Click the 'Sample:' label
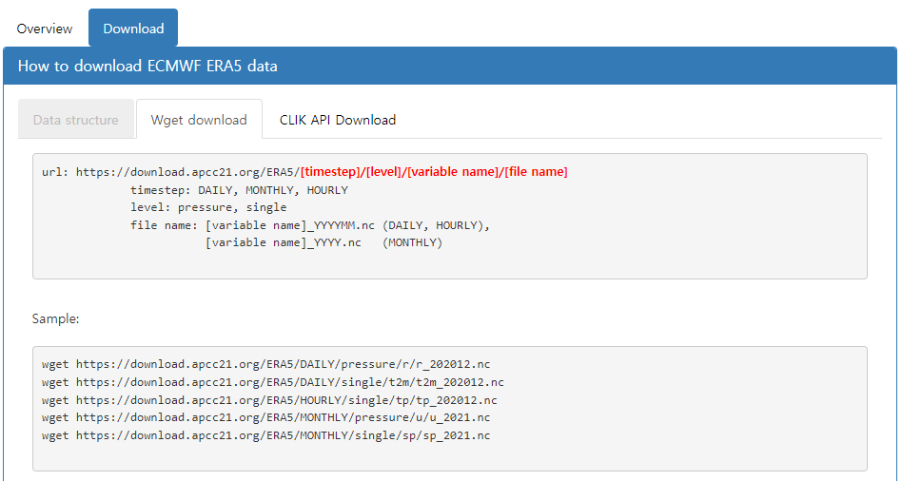 point(55,318)
